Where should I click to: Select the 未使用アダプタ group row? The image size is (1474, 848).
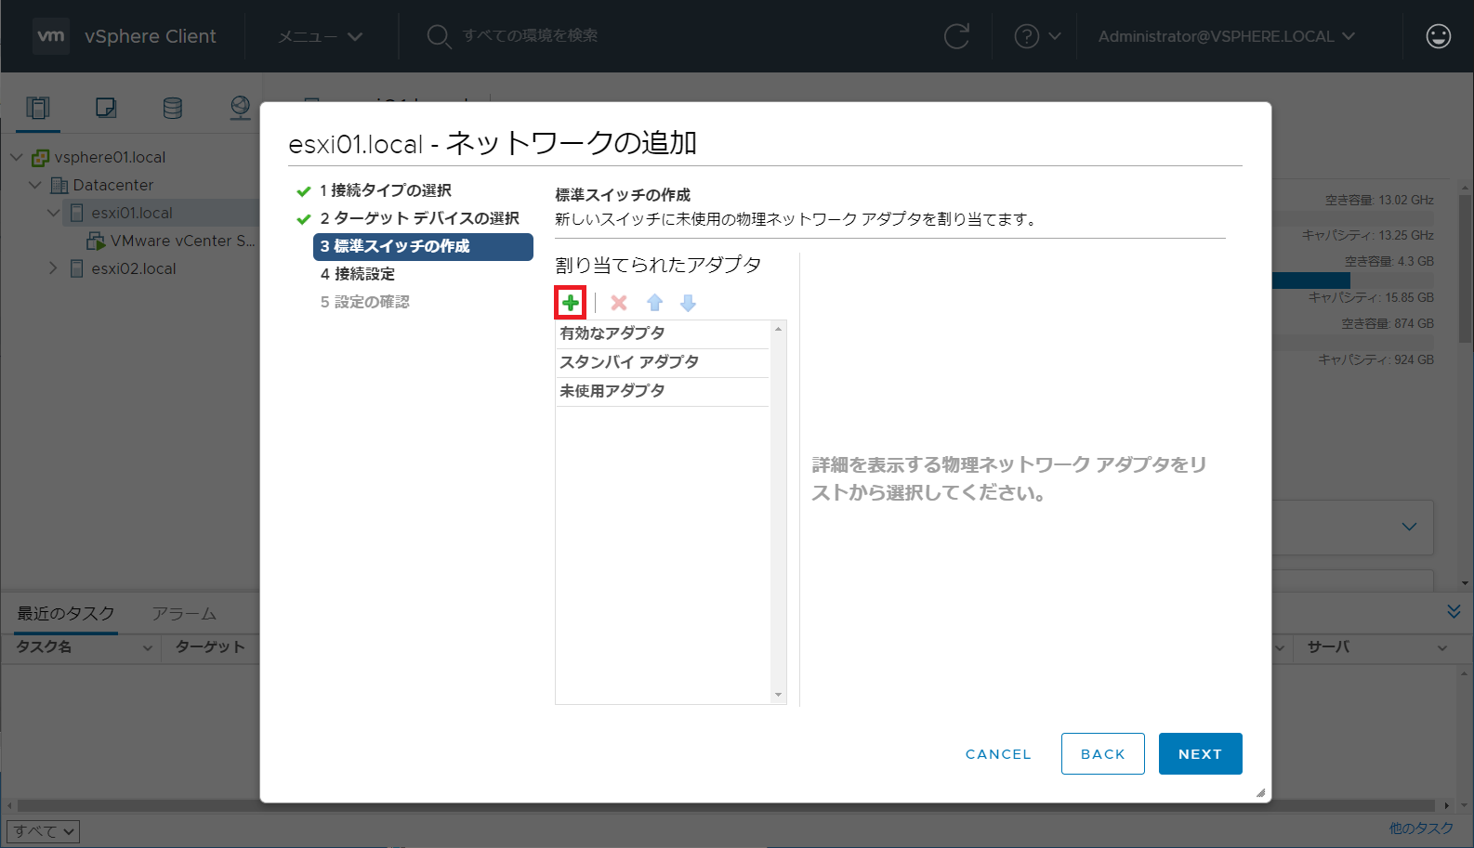pyautogui.click(x=663, y=391)
